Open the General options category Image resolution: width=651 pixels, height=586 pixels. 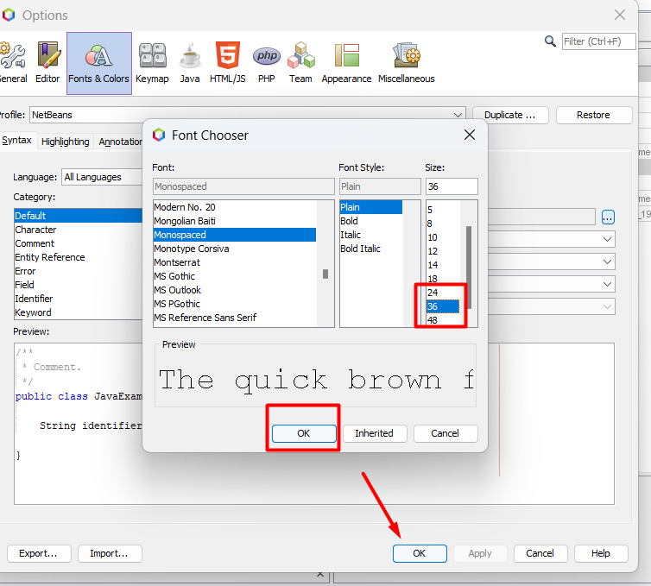(12, 63)
